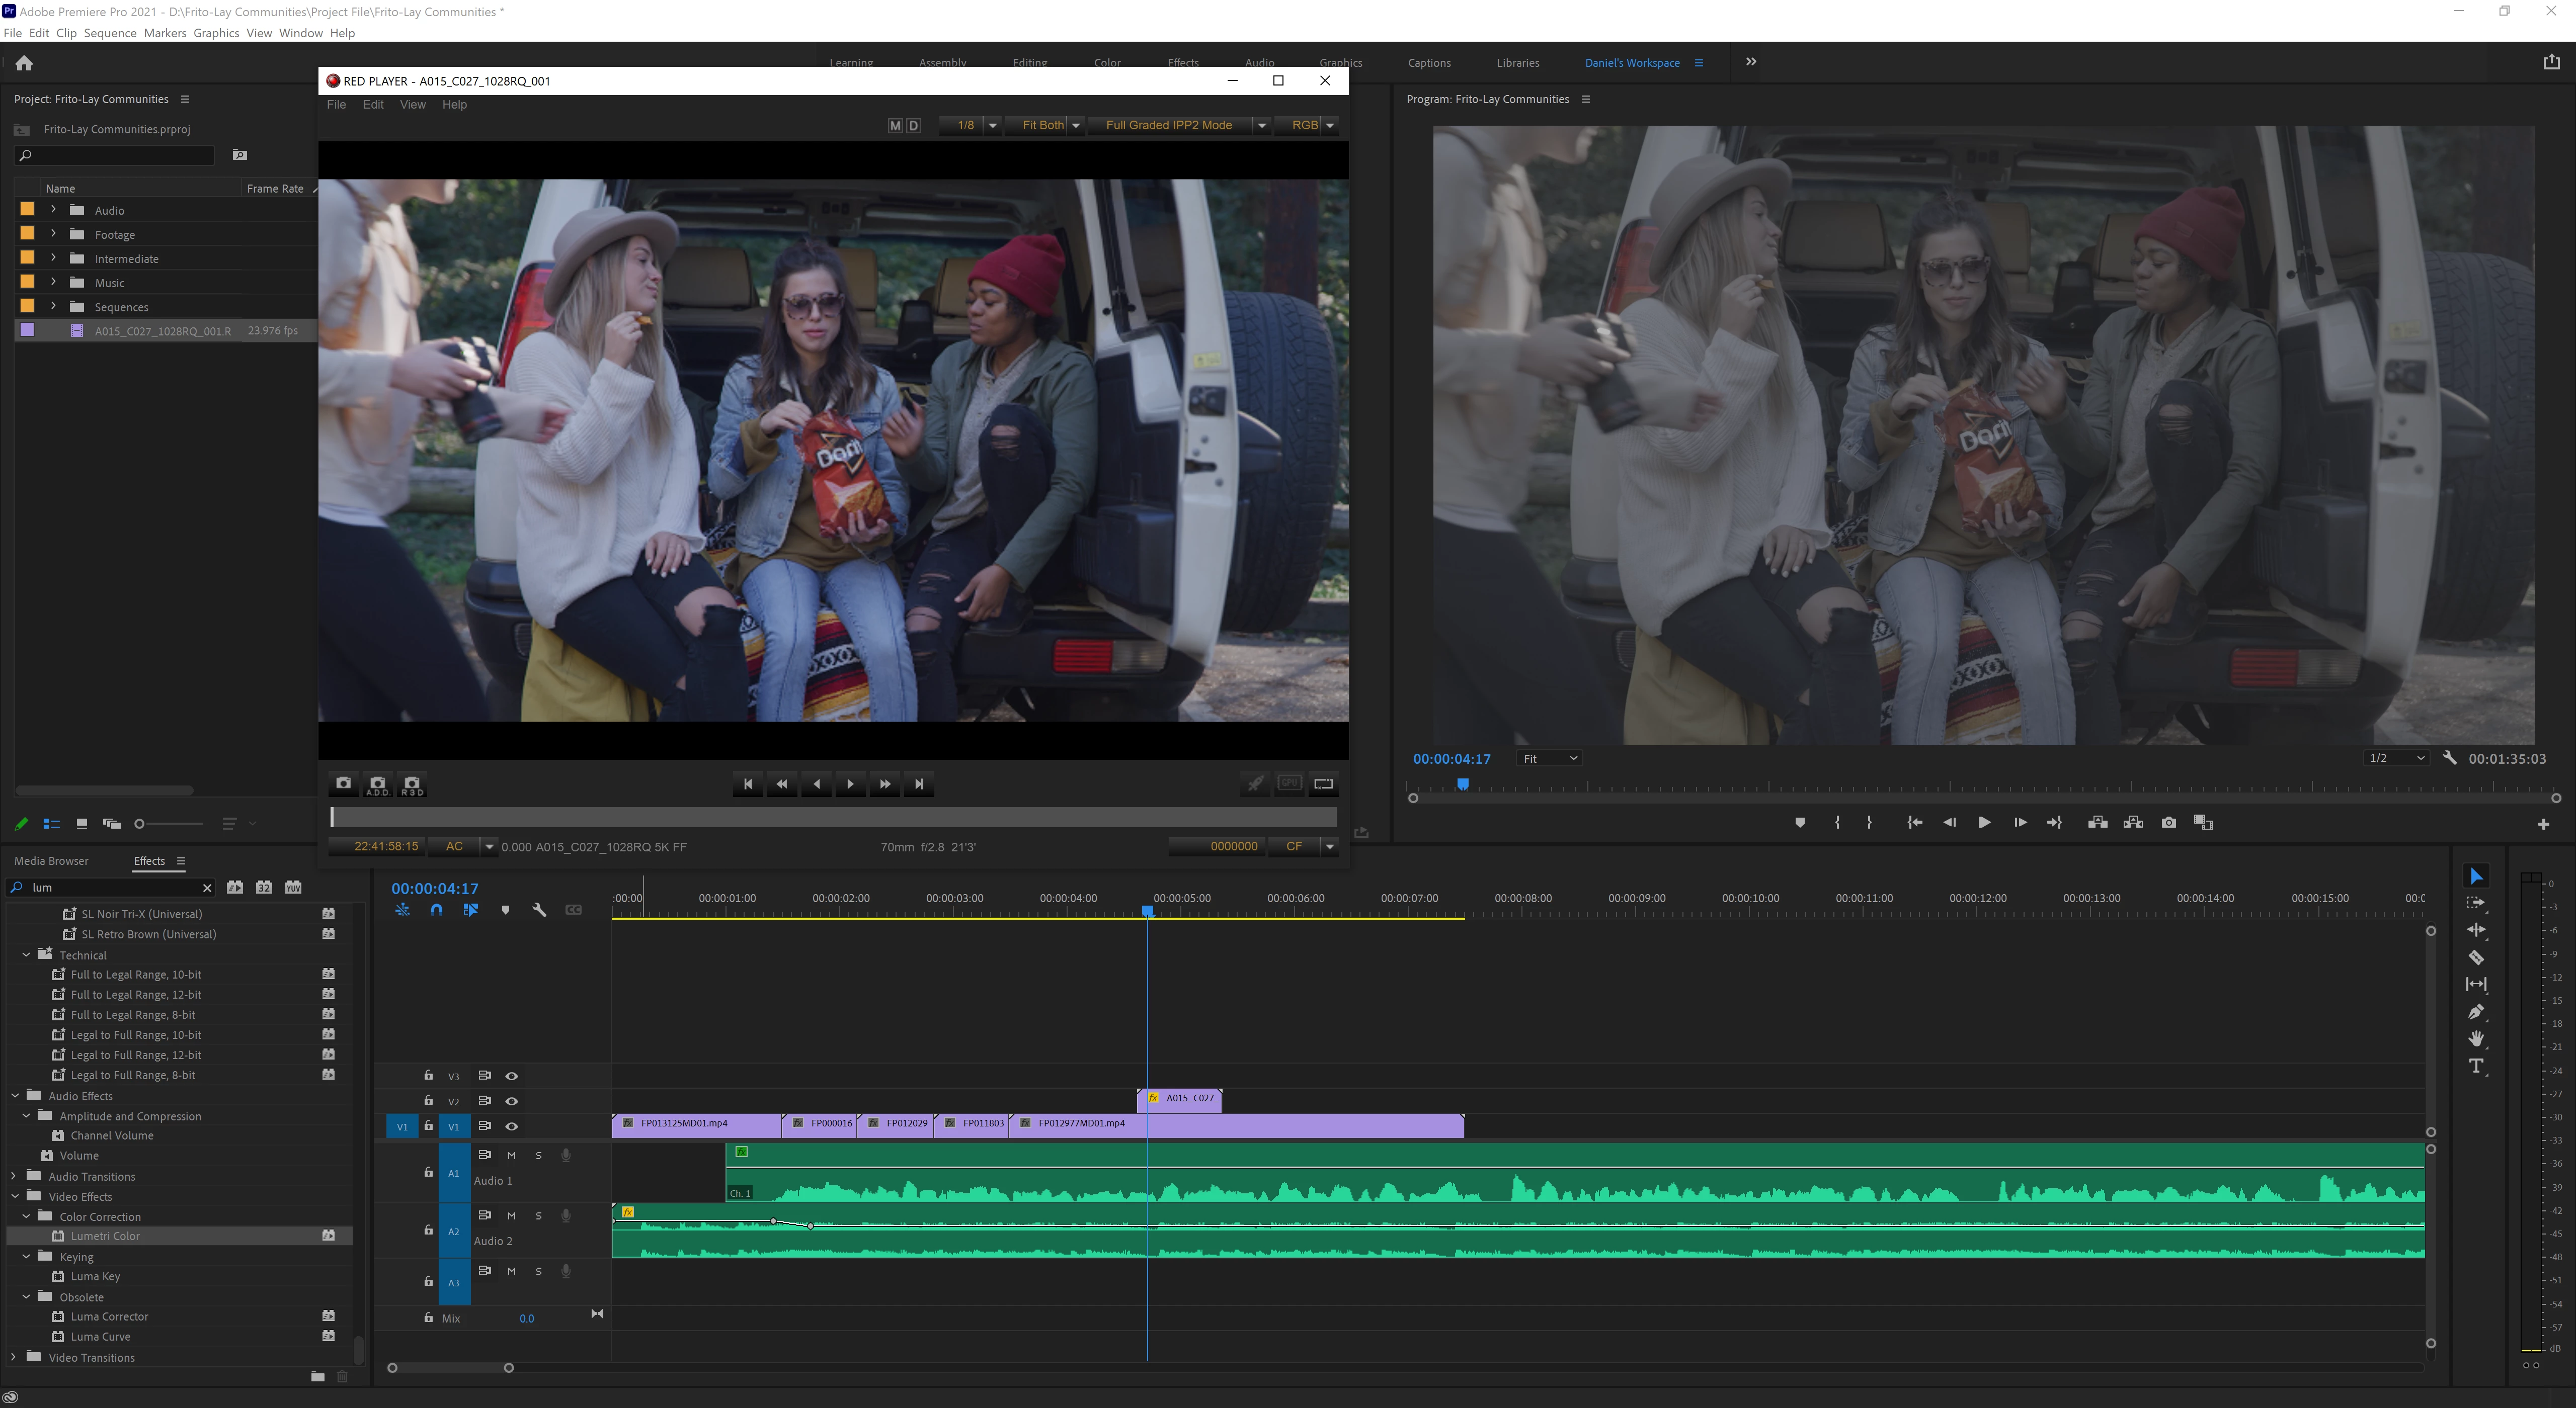Click Add Marker in Program monitor
2576x1408 pixels.
[x=1800, y=822]
